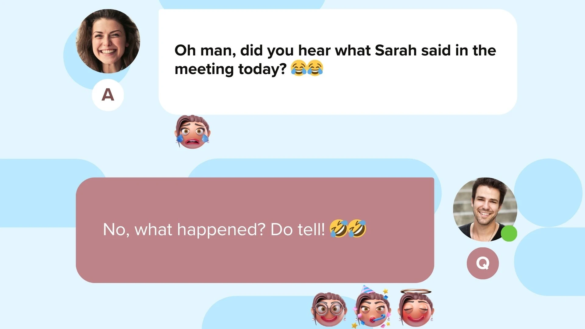
Task: Click the second laughing-tears emoji in first message
Action: point(315,68)
